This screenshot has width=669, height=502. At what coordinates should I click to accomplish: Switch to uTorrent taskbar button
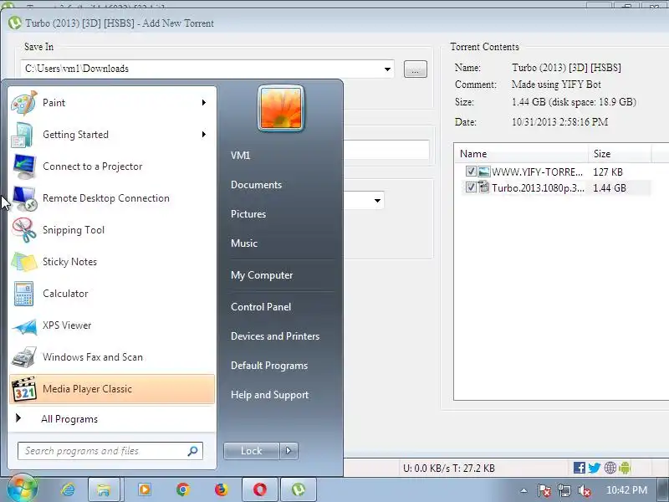coord(299,489)
